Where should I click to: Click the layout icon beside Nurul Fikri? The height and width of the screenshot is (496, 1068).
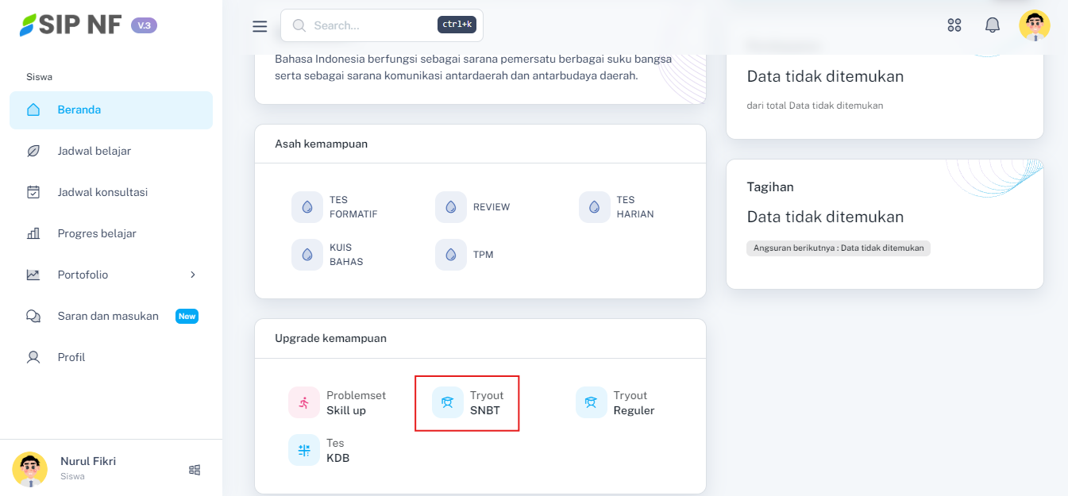(195, 470)
